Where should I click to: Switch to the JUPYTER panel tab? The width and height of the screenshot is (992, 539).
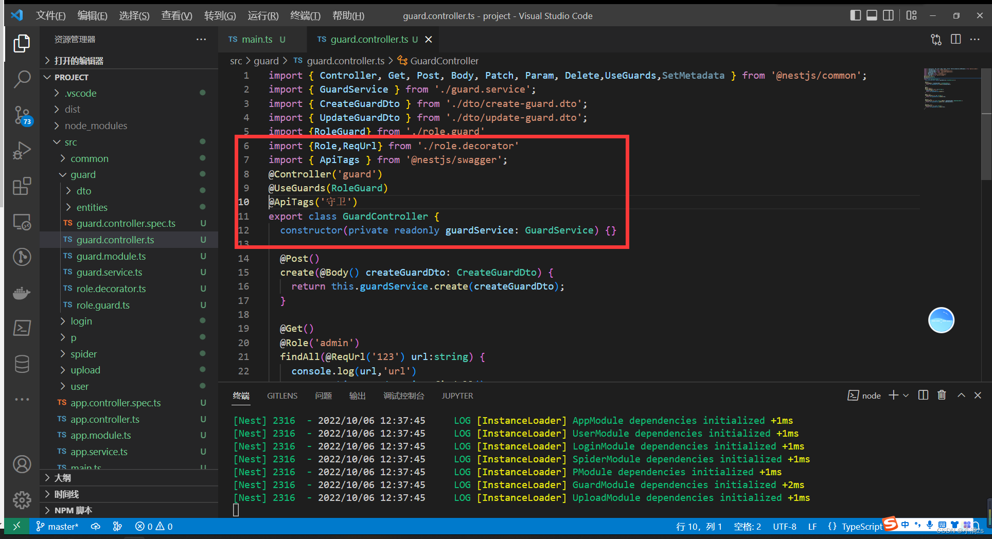(457, 396)
